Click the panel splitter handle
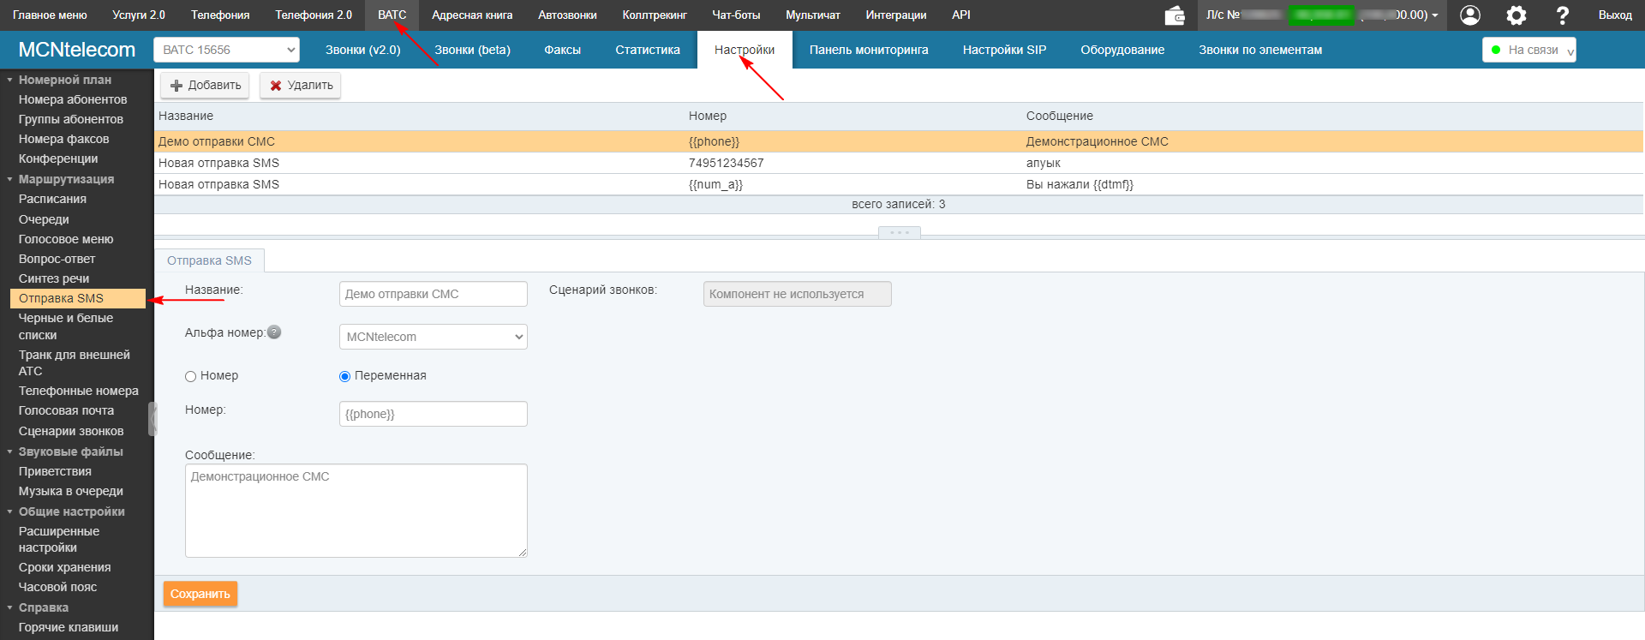The height and width of the screenshot is (640, 1645). pos(900,233)
